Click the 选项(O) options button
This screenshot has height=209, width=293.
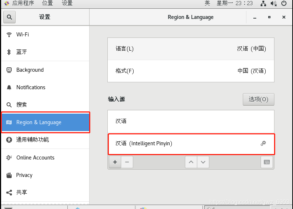click(258, 99)
